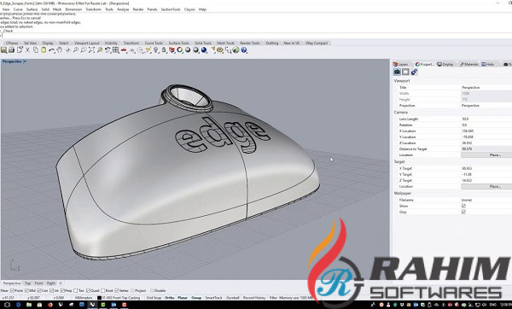Click the camera View properties icon

397,72
